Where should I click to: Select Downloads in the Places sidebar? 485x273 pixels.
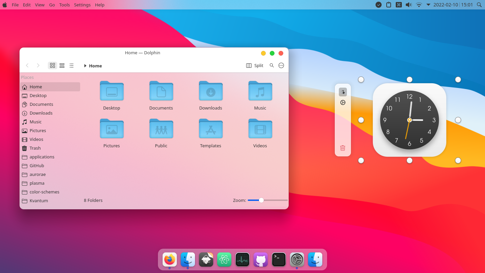pyautogui.click(x=50, y=113)
